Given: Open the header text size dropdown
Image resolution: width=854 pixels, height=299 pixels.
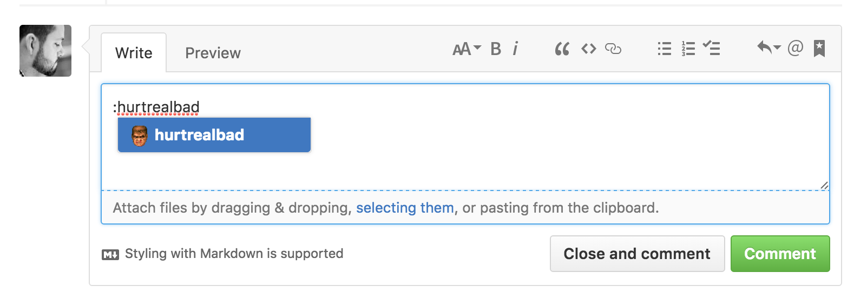Looking at the screenshot, I should point(467,49).
